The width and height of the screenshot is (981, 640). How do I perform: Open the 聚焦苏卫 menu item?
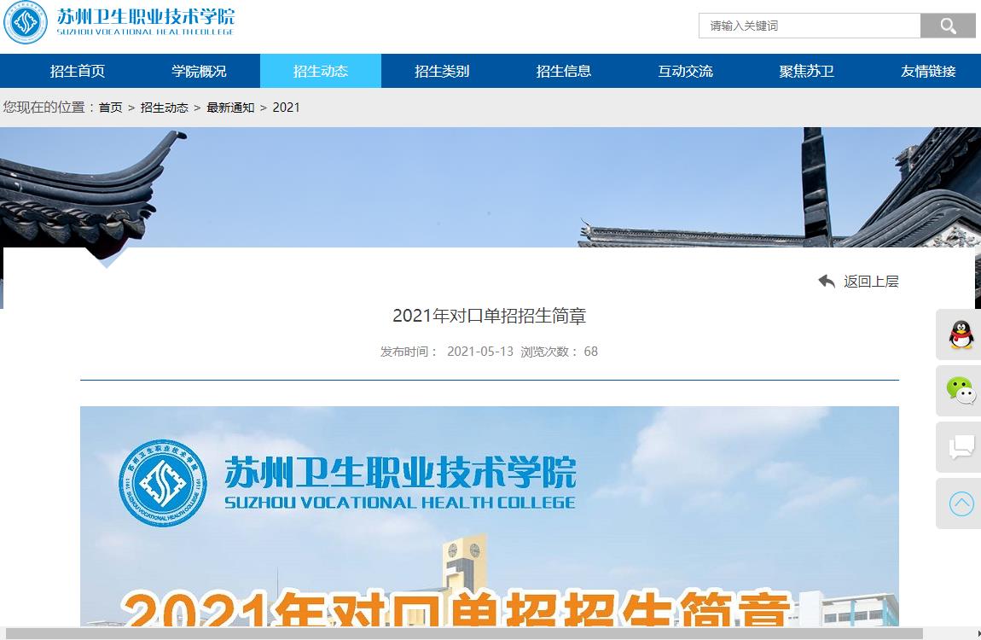coord(806,71)
